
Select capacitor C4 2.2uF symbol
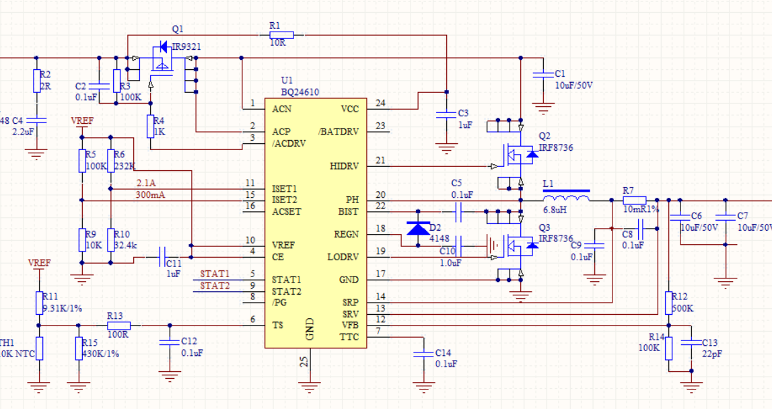click(36, 120)
